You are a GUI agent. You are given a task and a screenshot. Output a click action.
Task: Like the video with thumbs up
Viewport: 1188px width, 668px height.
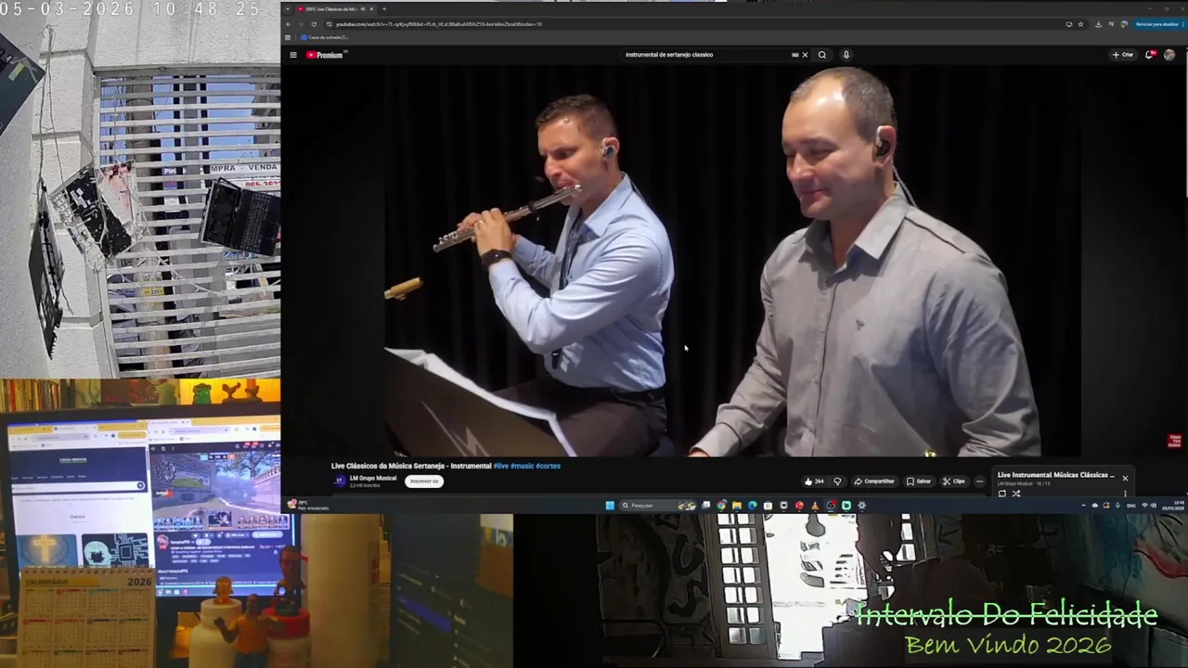[813, 482]
